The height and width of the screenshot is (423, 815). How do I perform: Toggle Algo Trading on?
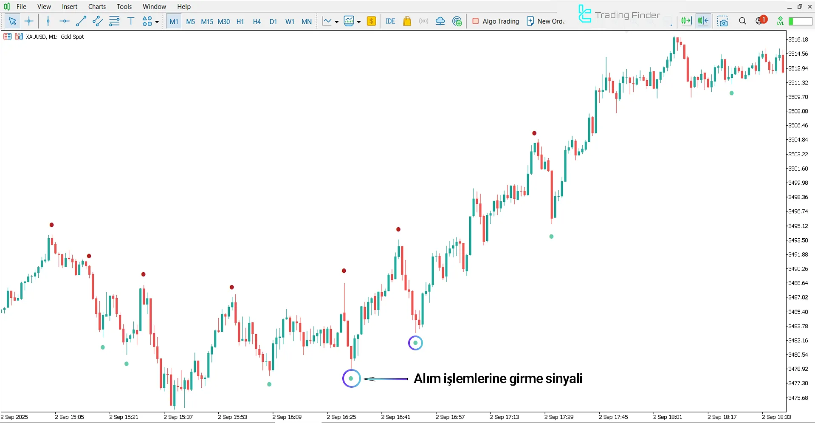click(x=496, y=21)
